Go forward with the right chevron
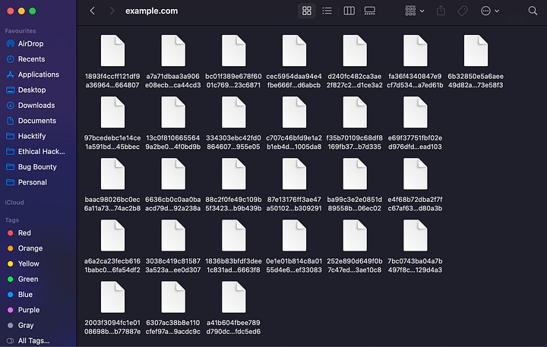This screenshot has height=347, width=547. click(112, 11)
